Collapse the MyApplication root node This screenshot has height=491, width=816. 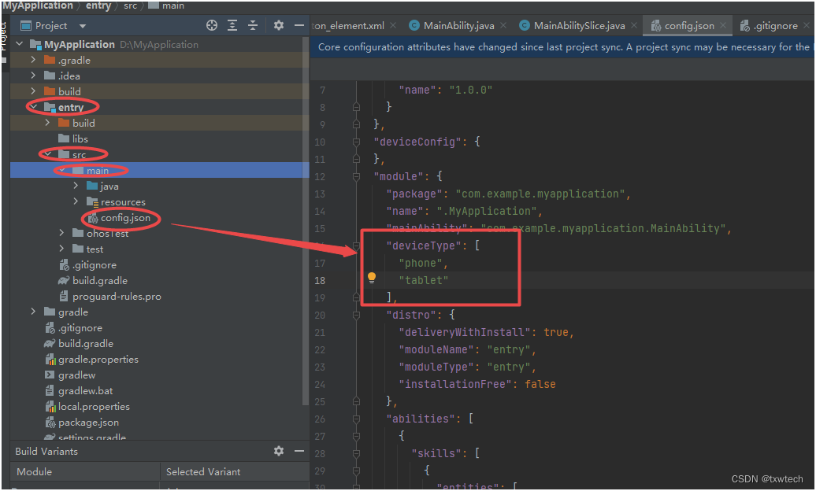pos(20,44)
